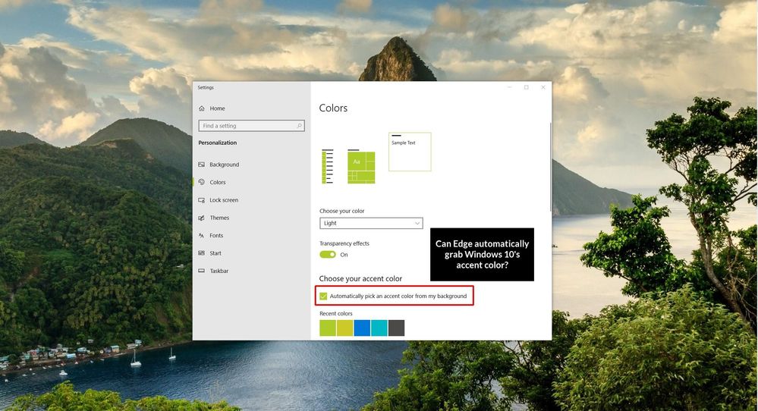
Task: Click the Colors page title
Action: point(333,108)
